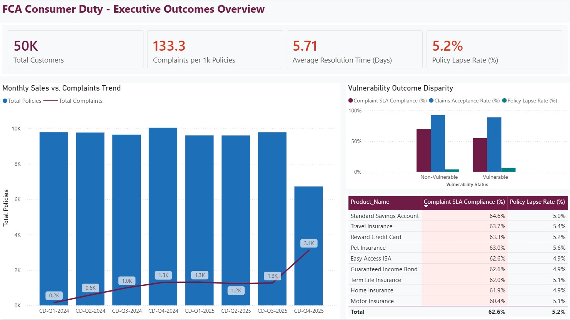This screenshot has height=320, width=570.
Task: Select the CD-Q3-2025 policies bar
Action: click(x=272, y=219)
